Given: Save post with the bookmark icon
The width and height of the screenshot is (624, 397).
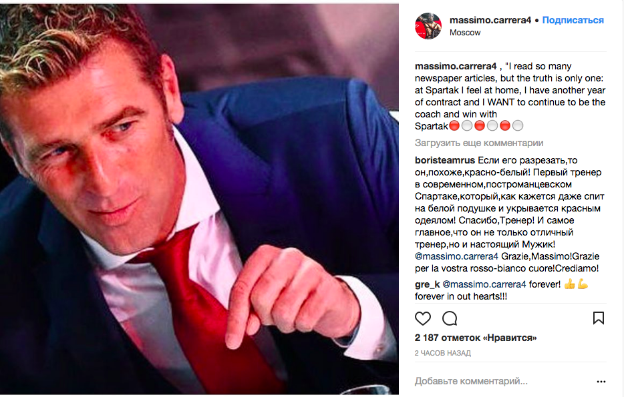Looking at the screenshot, I should [599, 318].
